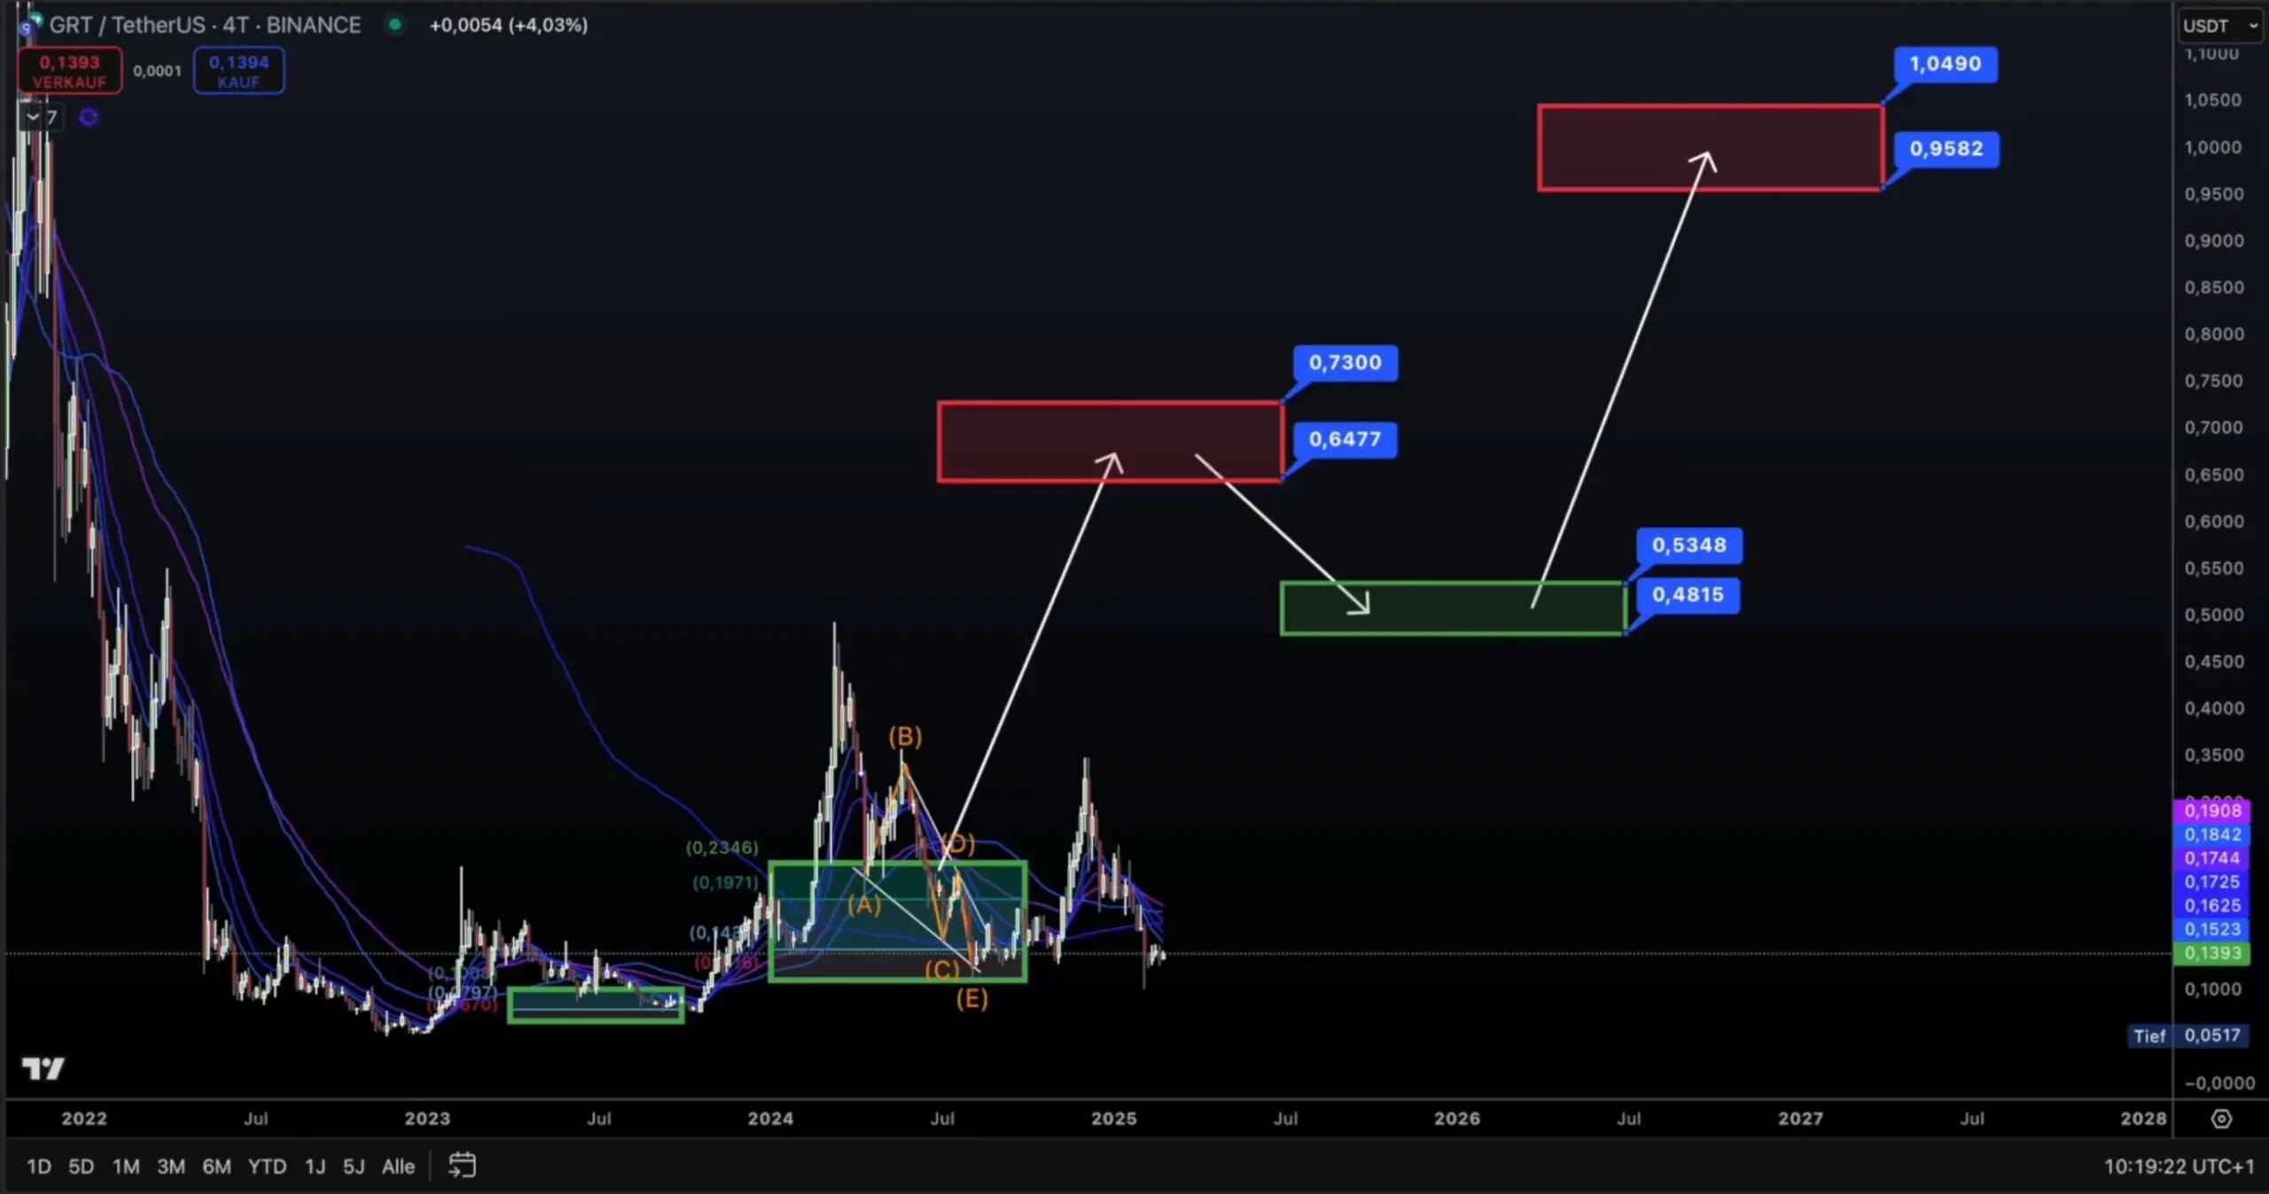Click the KAUF buy price button
2269x1194 pixels.
pos(238,71)
